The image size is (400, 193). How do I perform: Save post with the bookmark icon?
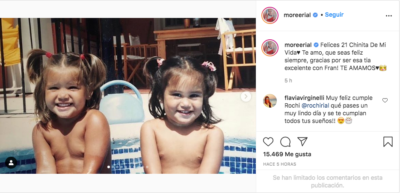388,142
